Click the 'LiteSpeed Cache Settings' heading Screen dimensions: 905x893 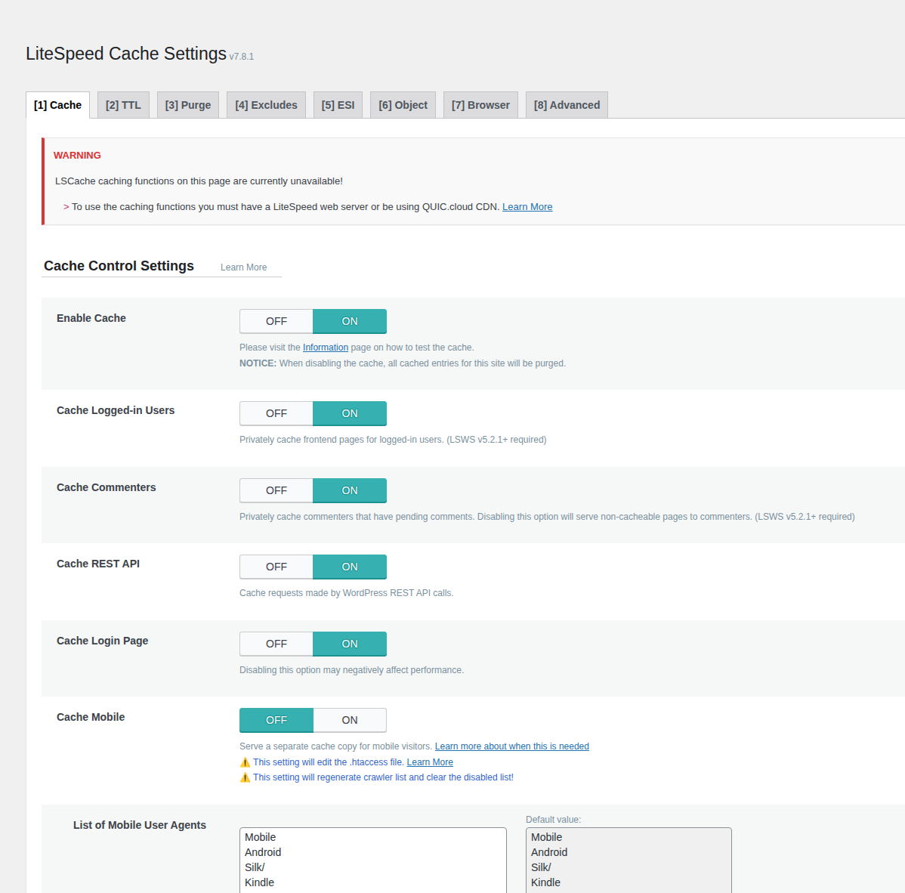[x=126, y=54]
